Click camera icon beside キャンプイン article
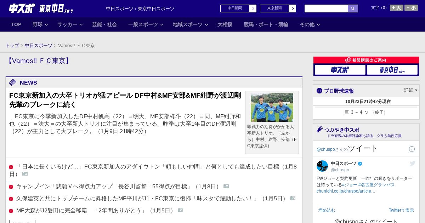This screenshot has height=223, width=425. (x=226, y=186)
